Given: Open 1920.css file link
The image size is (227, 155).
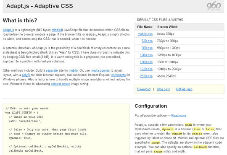Looking at the screenshot, I should click(146, 69).
